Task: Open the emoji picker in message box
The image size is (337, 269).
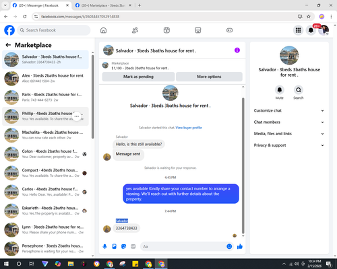Action: tap(229, 247)
